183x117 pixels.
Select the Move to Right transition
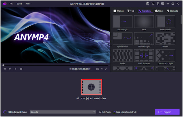[144, 39]
